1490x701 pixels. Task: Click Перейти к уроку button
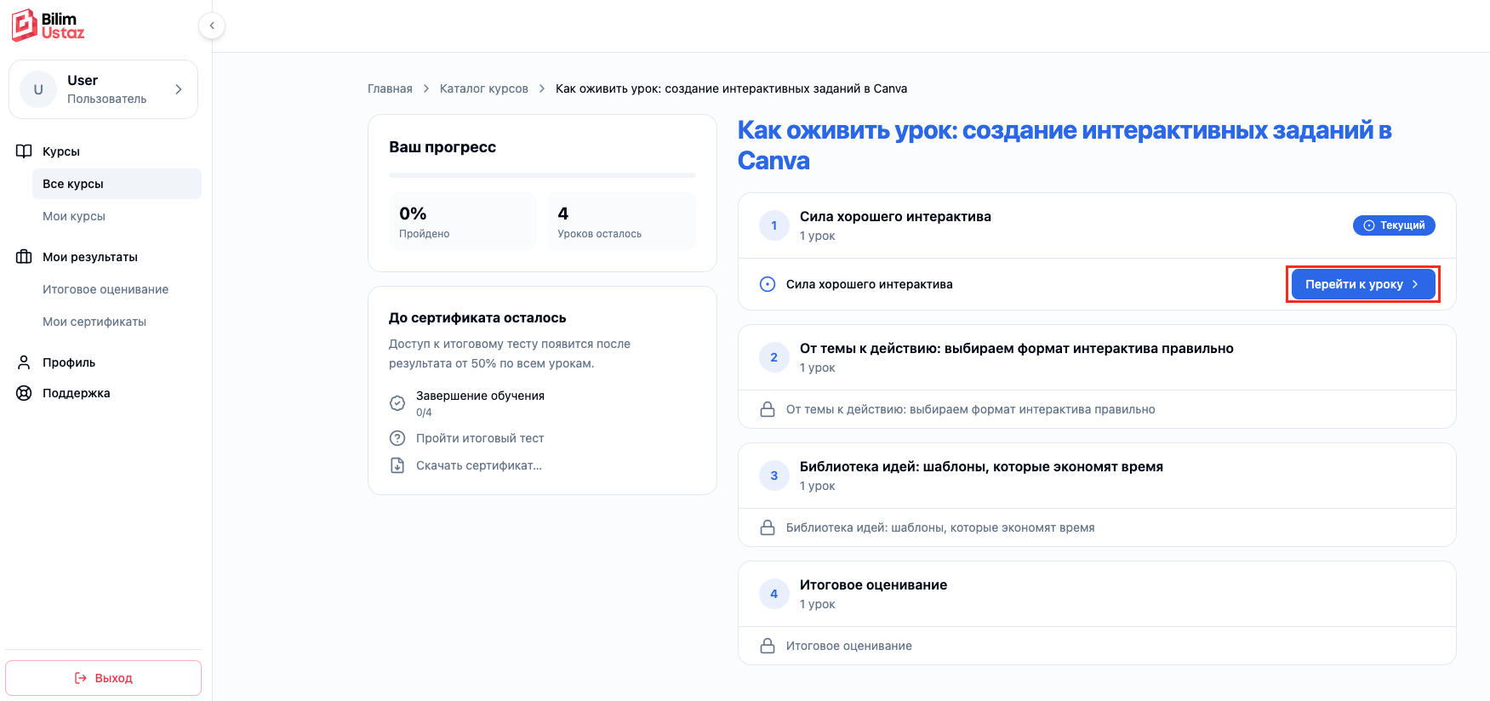pyautogui.click(x=1362, y=284)
